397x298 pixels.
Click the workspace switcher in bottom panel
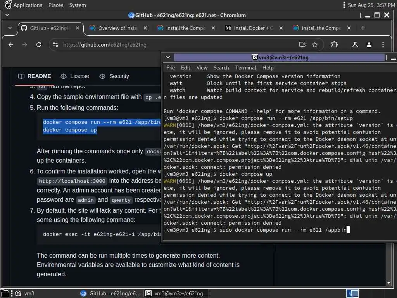[x=352, y=293]
